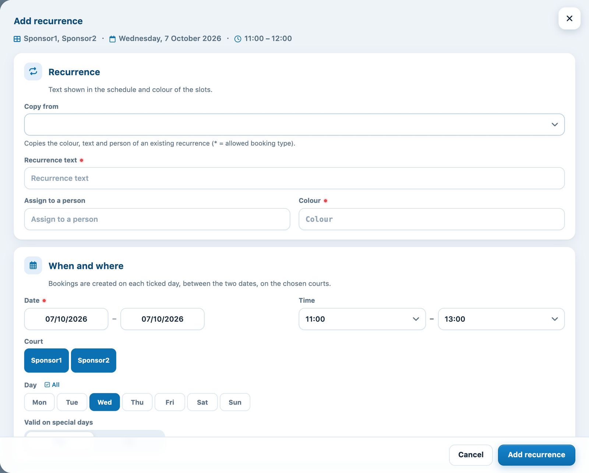Viewport: 589px width, 473px height.
Task: Click the Cancel button
Action: 471,455
